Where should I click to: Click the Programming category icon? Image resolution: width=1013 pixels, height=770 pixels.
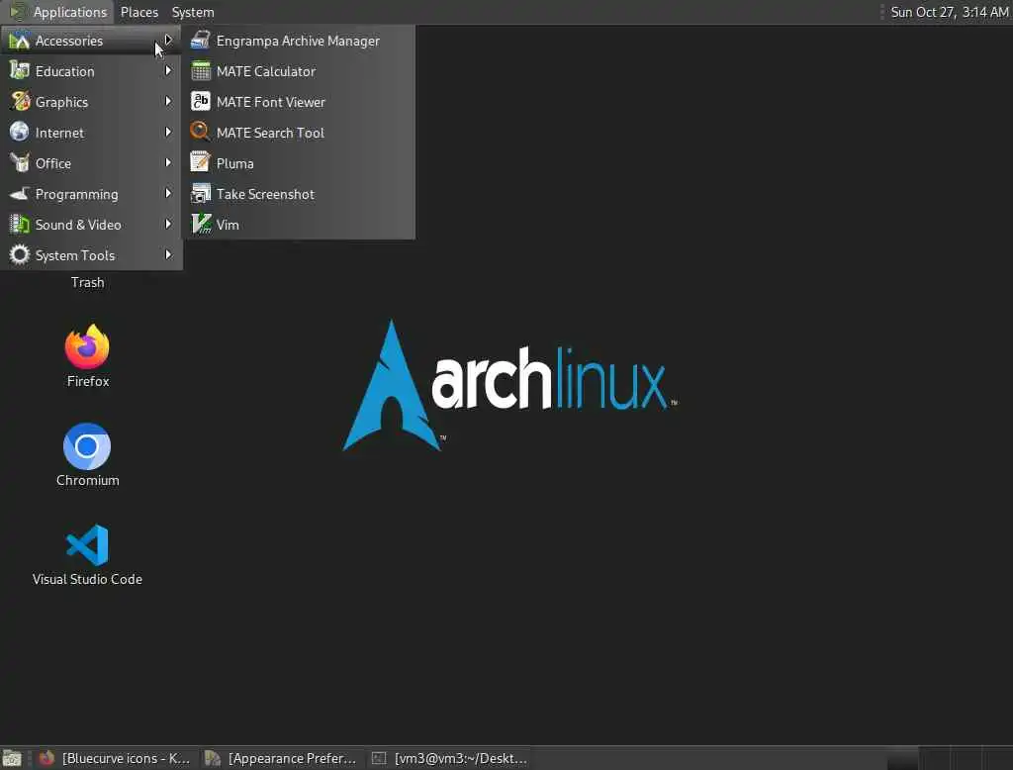pyautogui.click(x=20, y=193)
